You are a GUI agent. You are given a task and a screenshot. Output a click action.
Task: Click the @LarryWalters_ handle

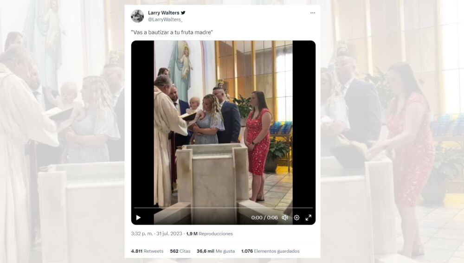click(x=165, y=19)
